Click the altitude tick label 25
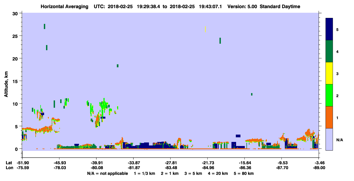The width and height of the screenshot is (354, 181). click(16, 36)
